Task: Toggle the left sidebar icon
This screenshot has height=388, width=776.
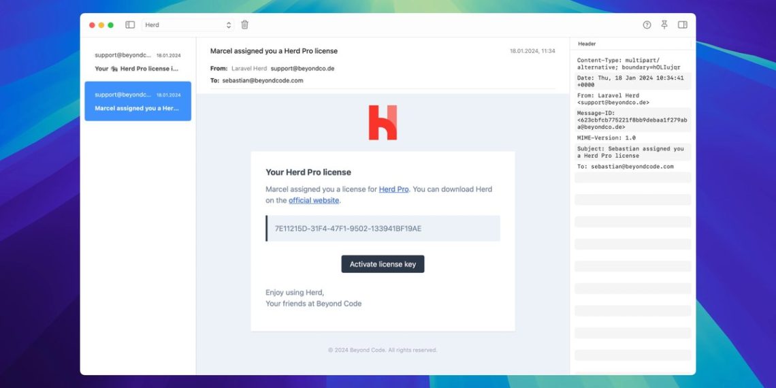Action: point(130,25)
